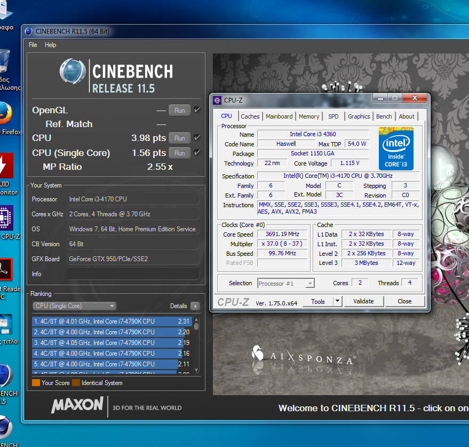Open the Adobe Reader desktop icon
469x447 pixels.
point(5,269)
